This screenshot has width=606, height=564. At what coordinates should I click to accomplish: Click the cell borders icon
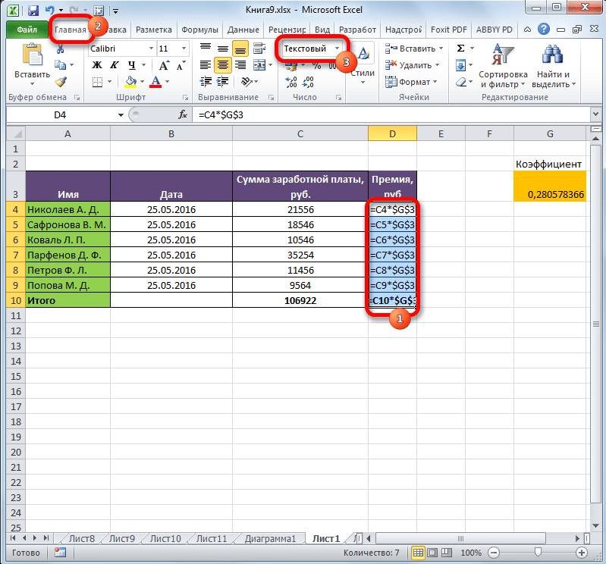tap(97, 82)
